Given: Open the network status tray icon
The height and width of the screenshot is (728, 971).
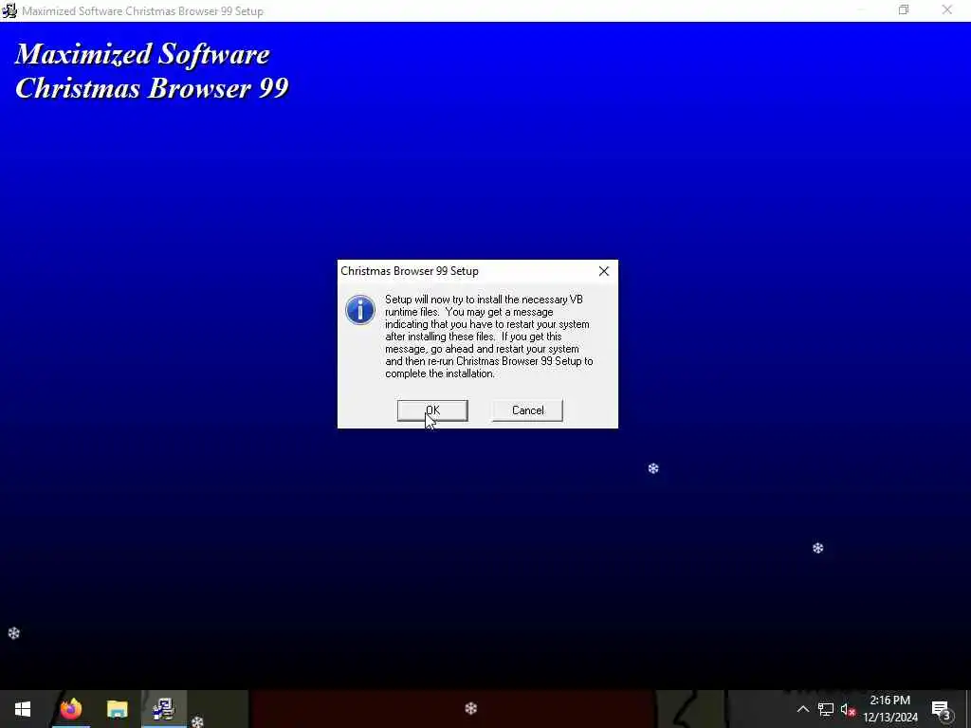Looking at the screenshot, I should tap(826, 709).
